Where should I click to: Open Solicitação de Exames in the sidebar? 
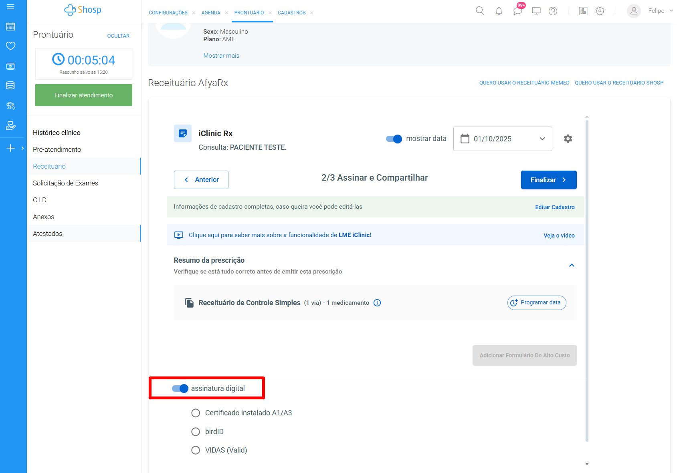(x=65, y=183)
